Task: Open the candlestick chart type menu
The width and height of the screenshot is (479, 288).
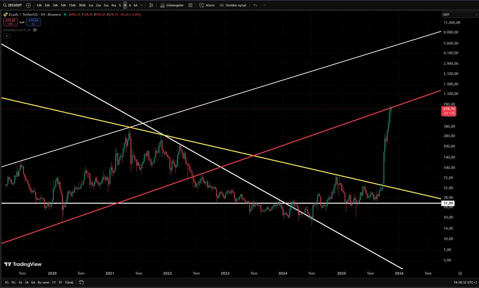Action: tap(151, 6)
